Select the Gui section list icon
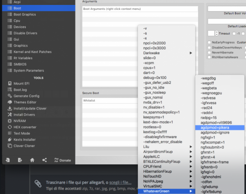 10,39
